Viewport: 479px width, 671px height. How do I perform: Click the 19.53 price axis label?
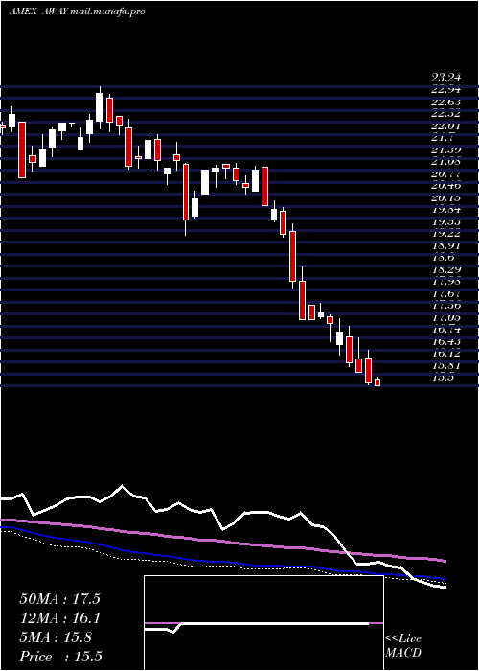(445, 221)
